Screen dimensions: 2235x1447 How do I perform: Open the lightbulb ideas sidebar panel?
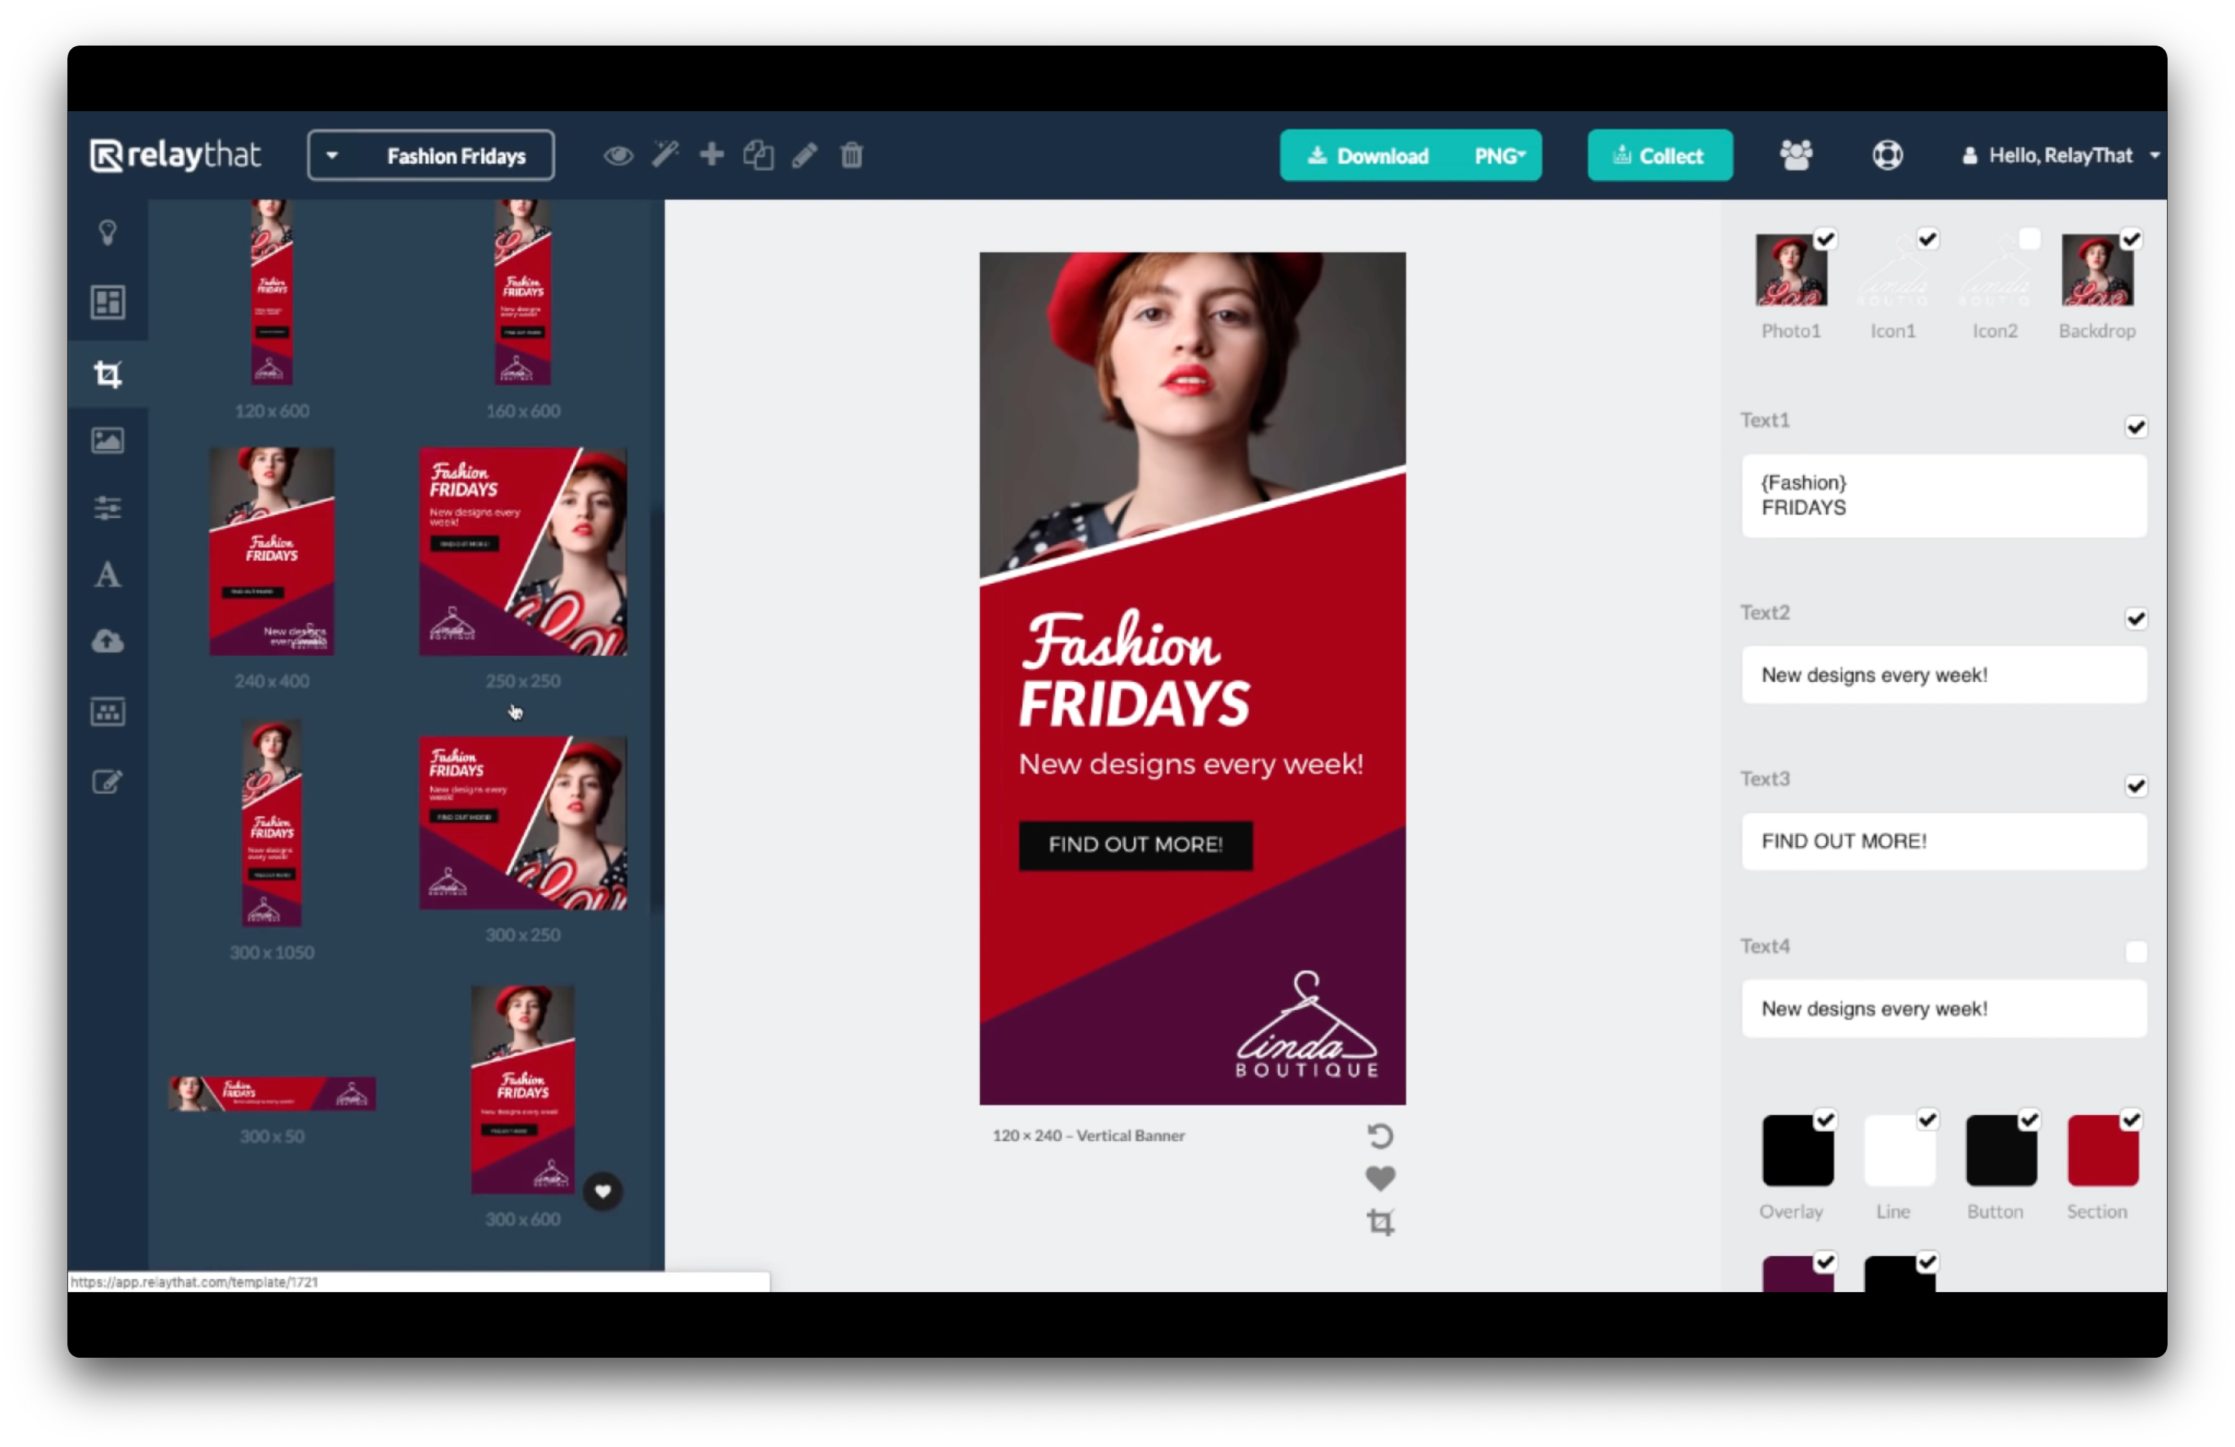click(x=107, y=232)
